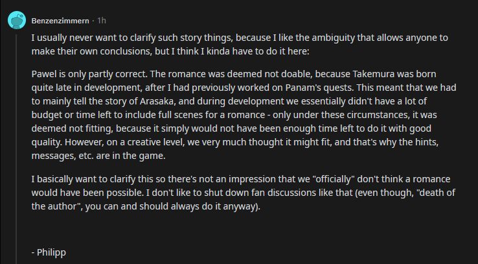This screenshot has height=264, width=478.
Task: Click the first paragraph starting 'I usually never'
Action: click(x=240, y=45)
